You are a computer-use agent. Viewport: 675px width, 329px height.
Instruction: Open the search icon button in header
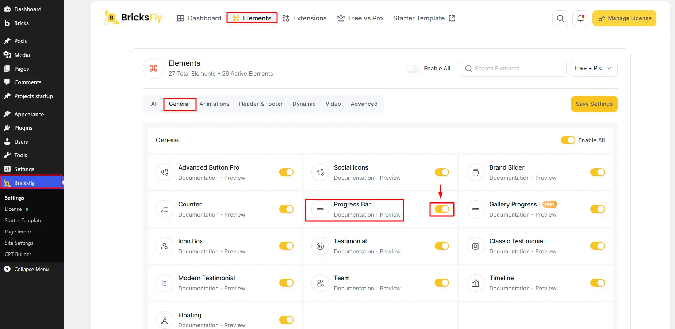coord(560,18)
